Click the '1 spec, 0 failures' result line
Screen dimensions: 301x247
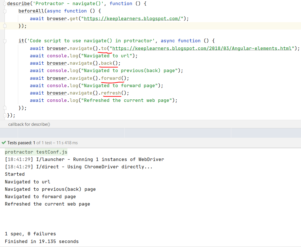coord(30,234)
